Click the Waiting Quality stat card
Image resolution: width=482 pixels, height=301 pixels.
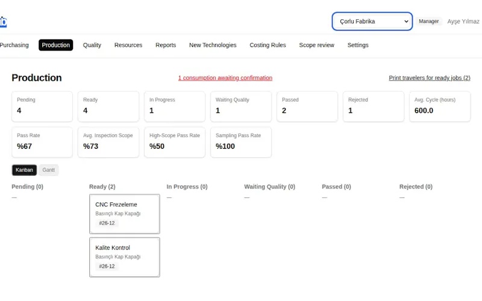click(240, 107)
